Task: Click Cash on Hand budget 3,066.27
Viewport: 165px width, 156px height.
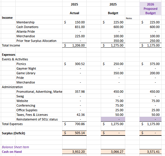Action: 117,152
